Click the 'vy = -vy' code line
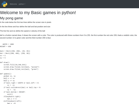The image size is (139, 104). pyautogui.click(x=11, y=90)
